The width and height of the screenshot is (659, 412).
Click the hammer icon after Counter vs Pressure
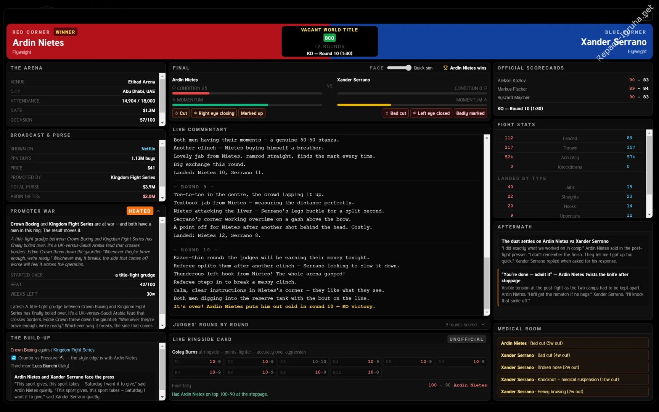(62, 358)
